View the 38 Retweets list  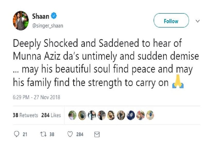pyautogui.click(x=25, y=115)
